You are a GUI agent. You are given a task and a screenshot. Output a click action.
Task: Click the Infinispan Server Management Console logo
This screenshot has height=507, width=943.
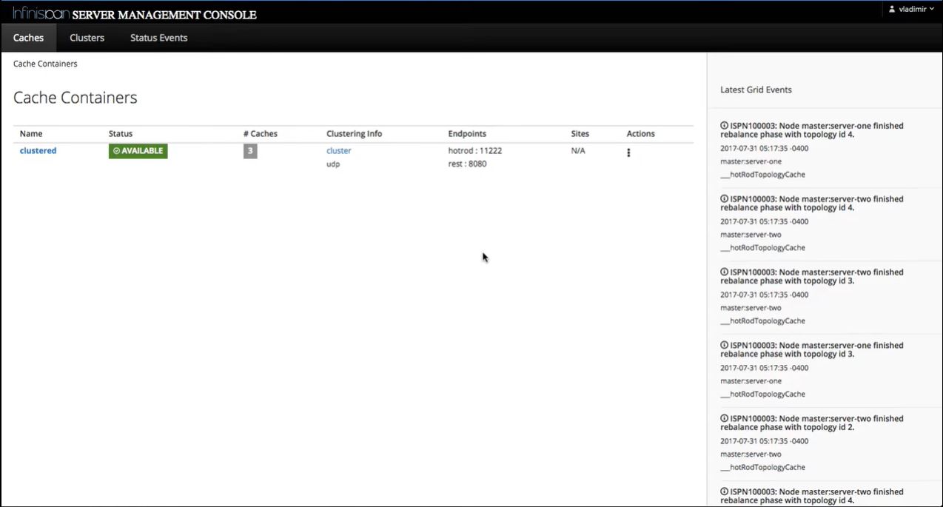135,13
